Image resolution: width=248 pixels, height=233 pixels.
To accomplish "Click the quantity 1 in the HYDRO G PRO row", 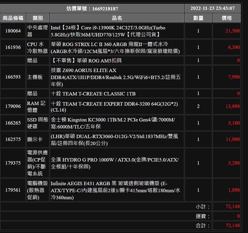I will pos(198,163).
